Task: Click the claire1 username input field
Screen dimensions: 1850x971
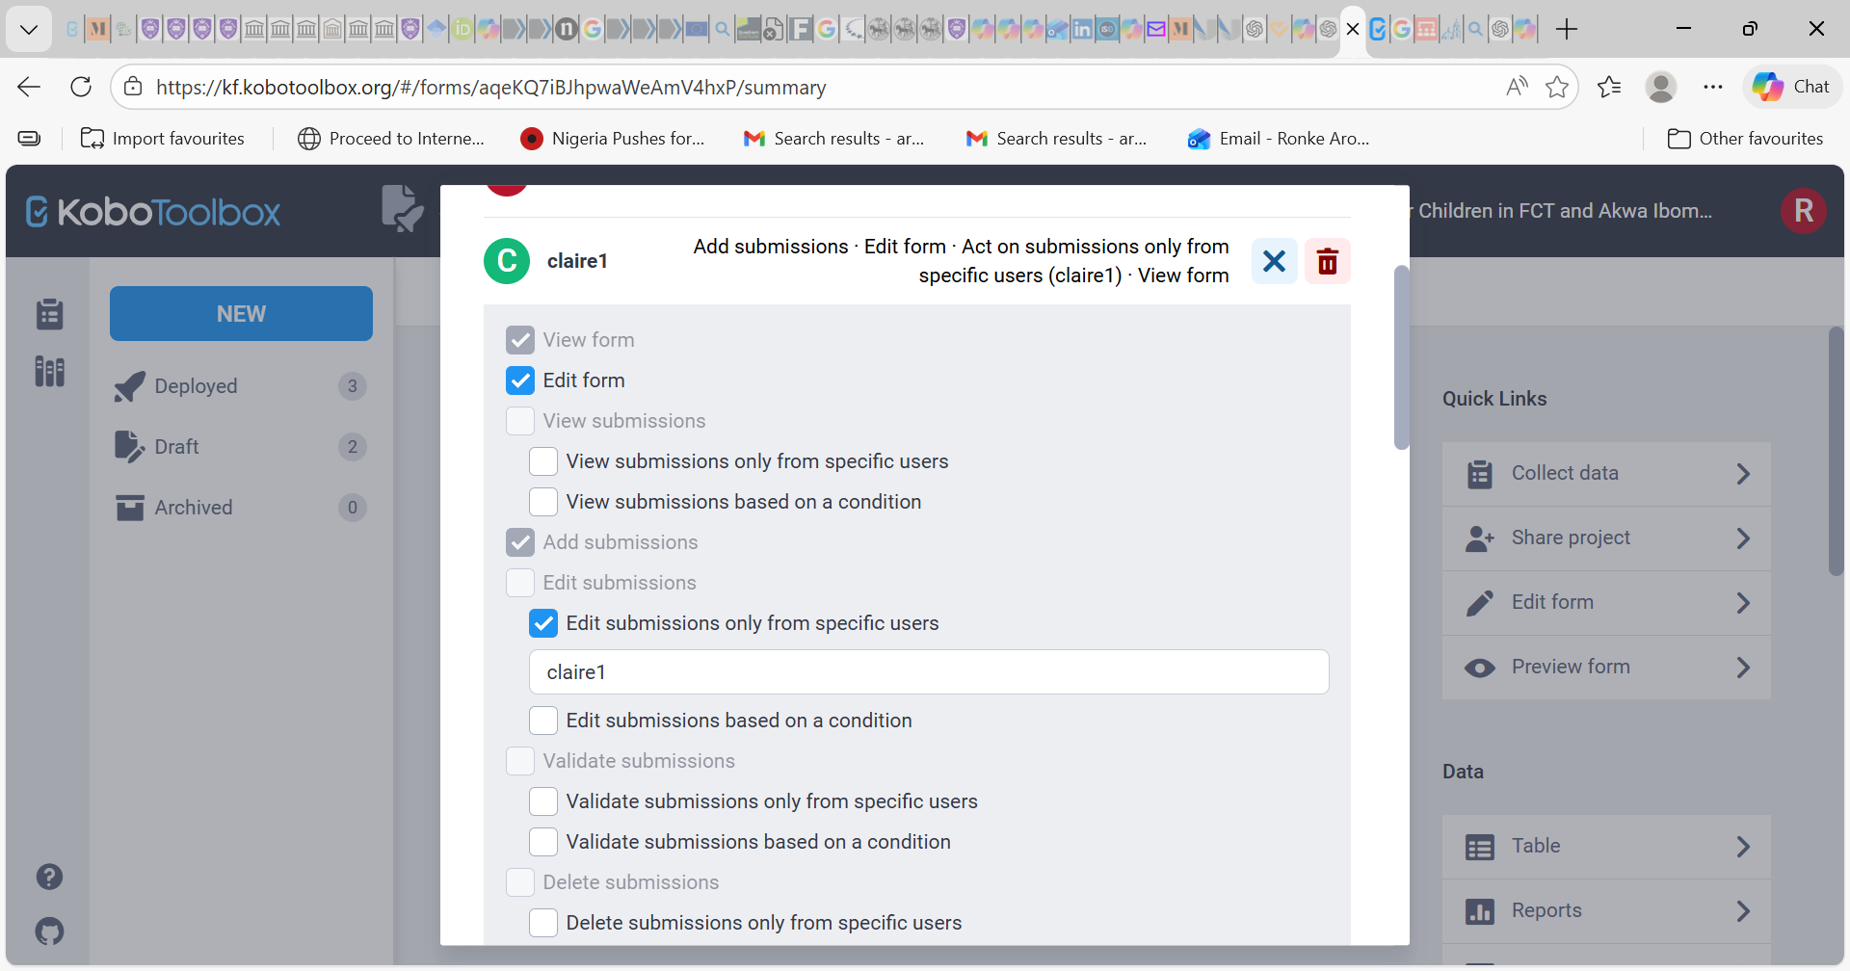Action: pos(928,672)
